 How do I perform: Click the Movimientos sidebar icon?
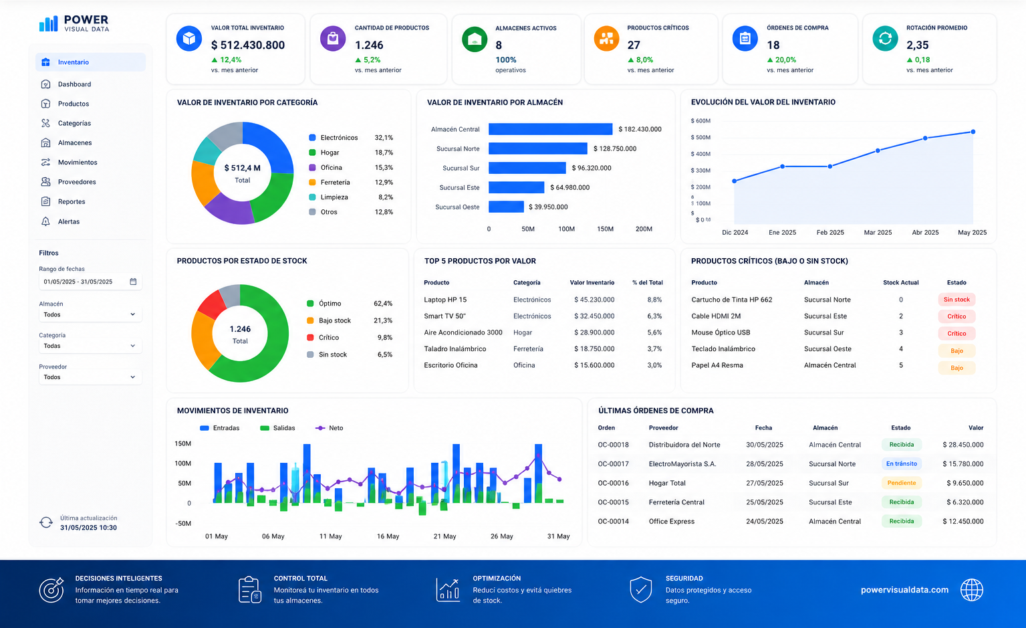(x=45, y=163)
